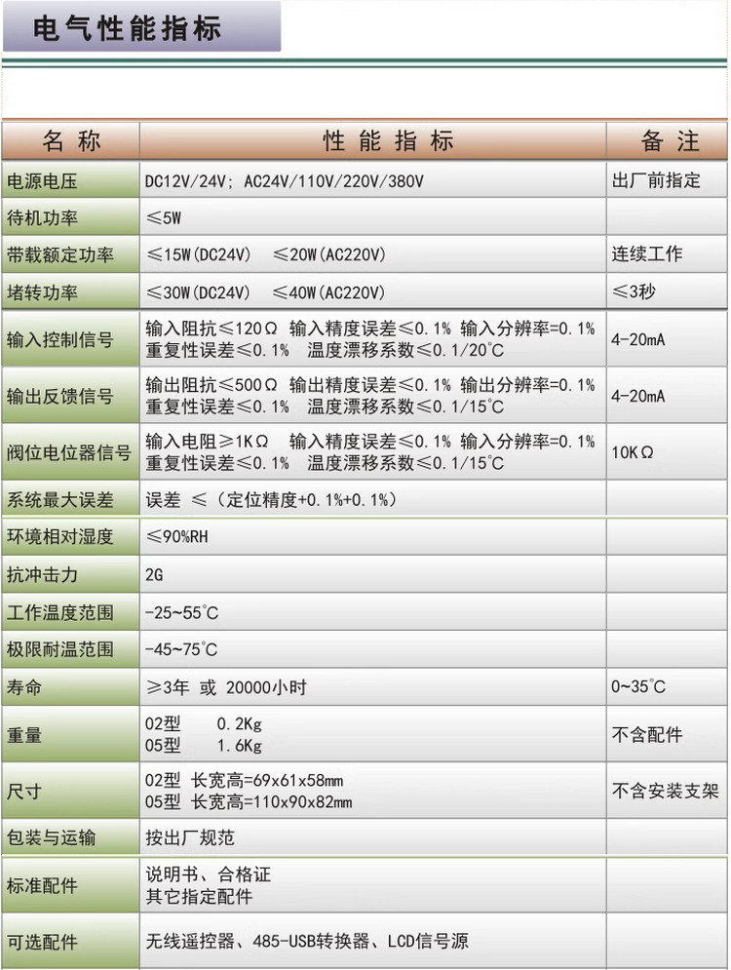Click the 标准配件 row label
The height and width of the screenshot is (970, 731).
point(42,886)
